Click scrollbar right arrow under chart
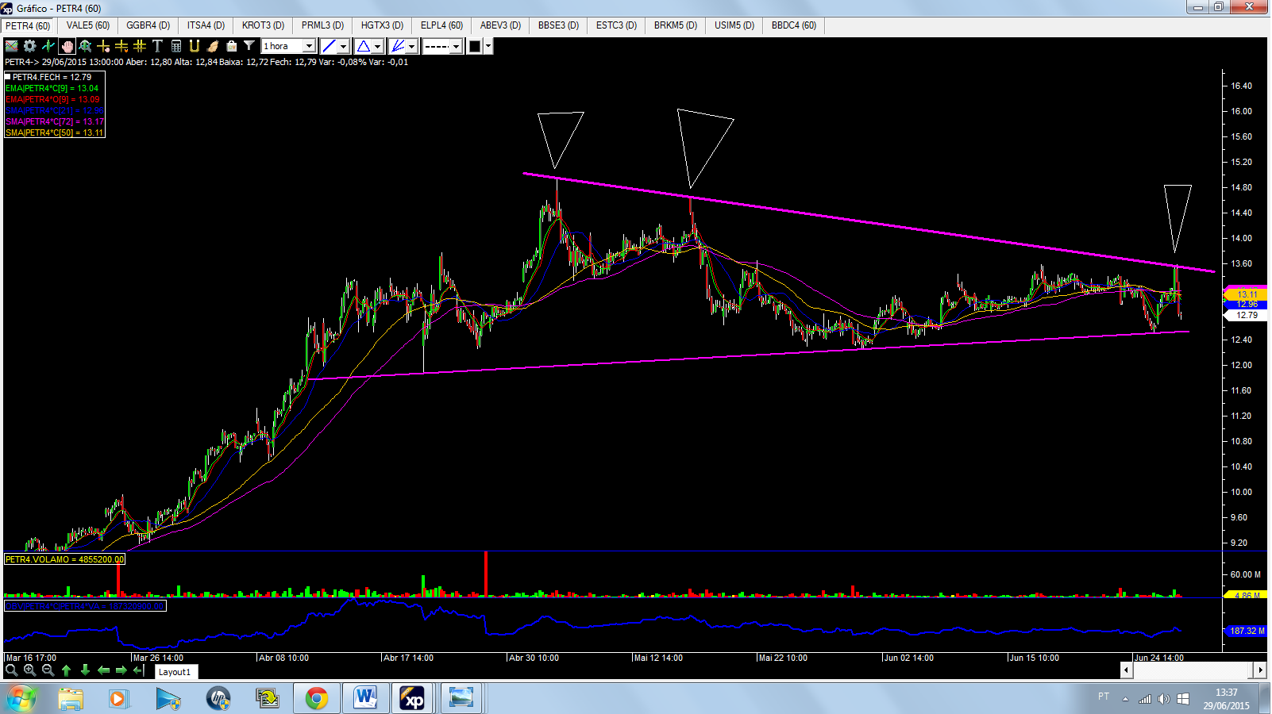1272x714 pixels. tap(1260, 670)
